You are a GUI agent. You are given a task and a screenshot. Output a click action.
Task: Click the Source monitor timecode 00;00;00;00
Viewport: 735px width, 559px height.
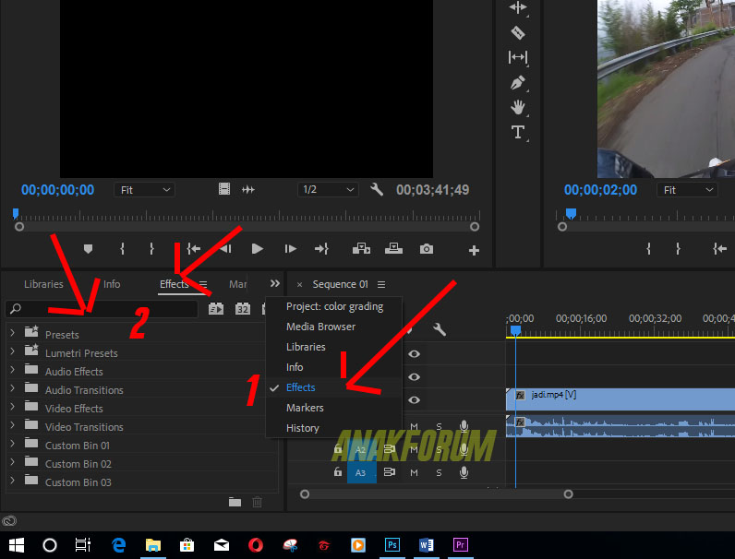[x=57, y=190]
